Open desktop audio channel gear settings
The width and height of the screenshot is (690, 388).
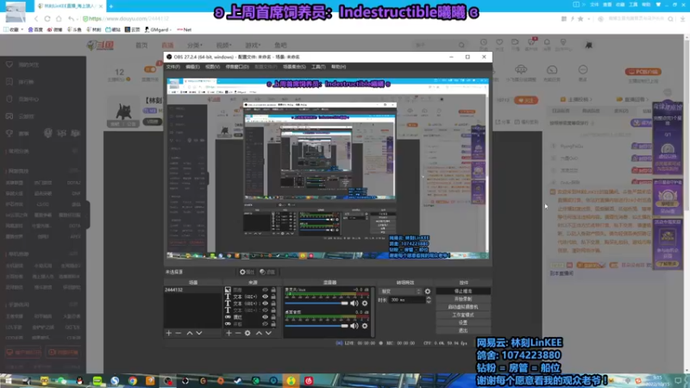(364, 326)
